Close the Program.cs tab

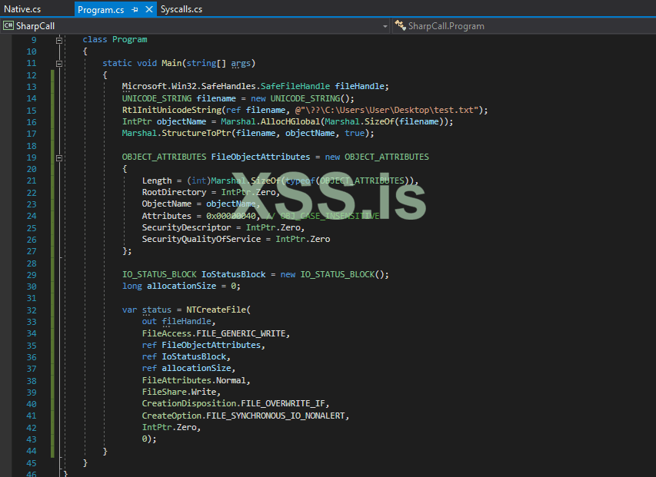click(x=148, y=10)
